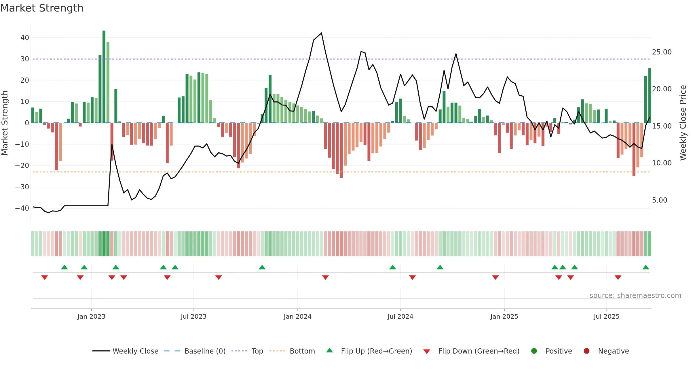Click the flip-down marker just before Jan 2025
This screenshot has height=389, width=691.
click(x=496, y=277)
